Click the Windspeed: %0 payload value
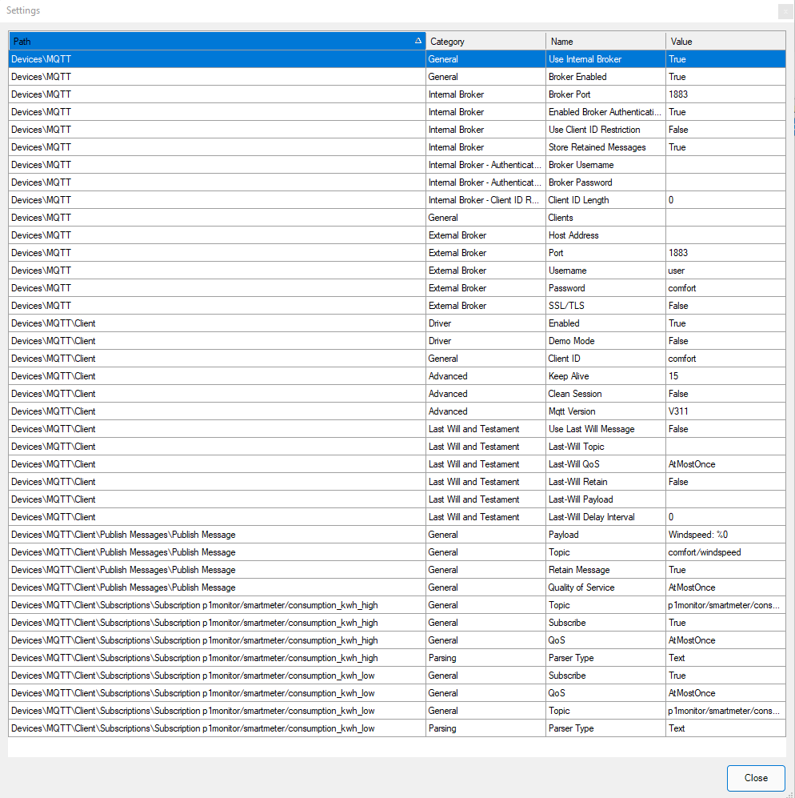This screenshot has height=798, width=795. click(725, 535)
